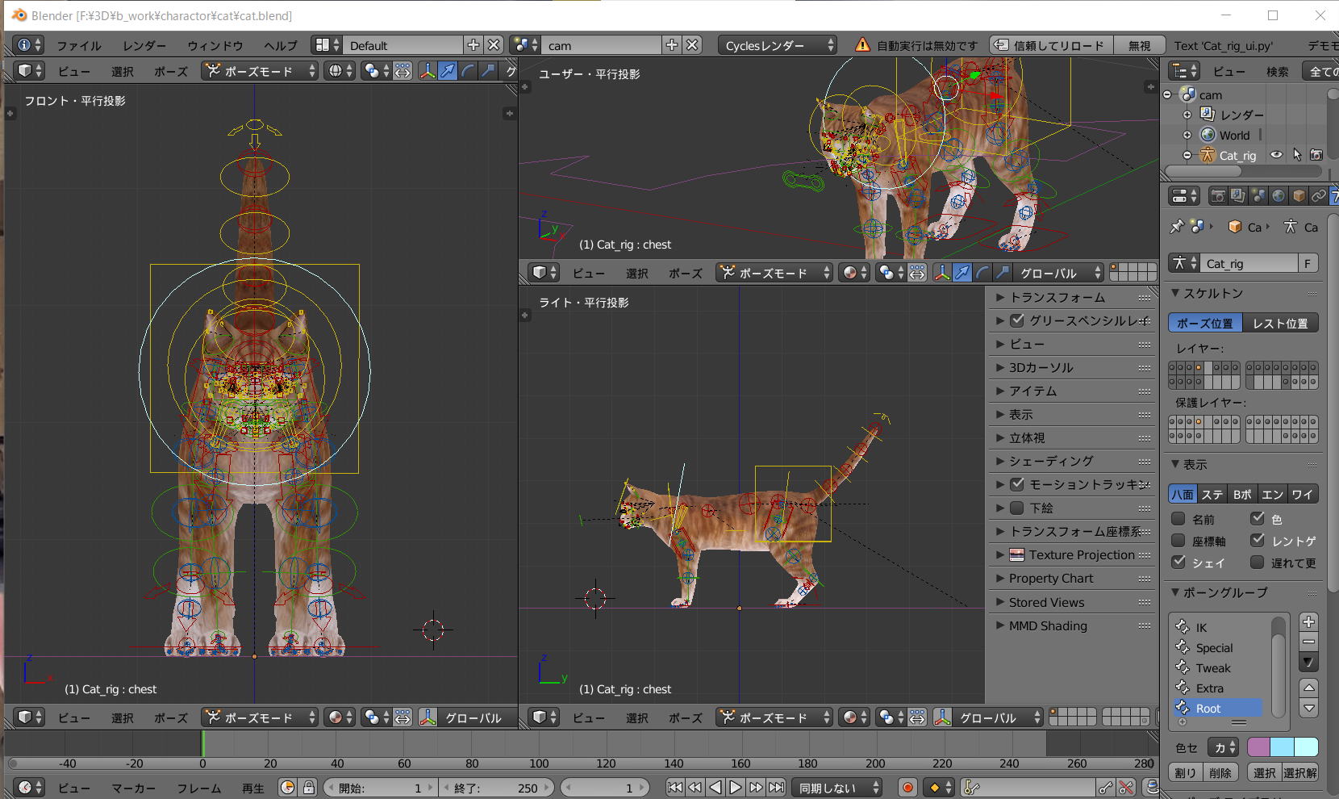Screen dimensions: 1339x799
Task: Open the レンダー menu in top bar
Action: pyautogui.click(x=144, y=46)
